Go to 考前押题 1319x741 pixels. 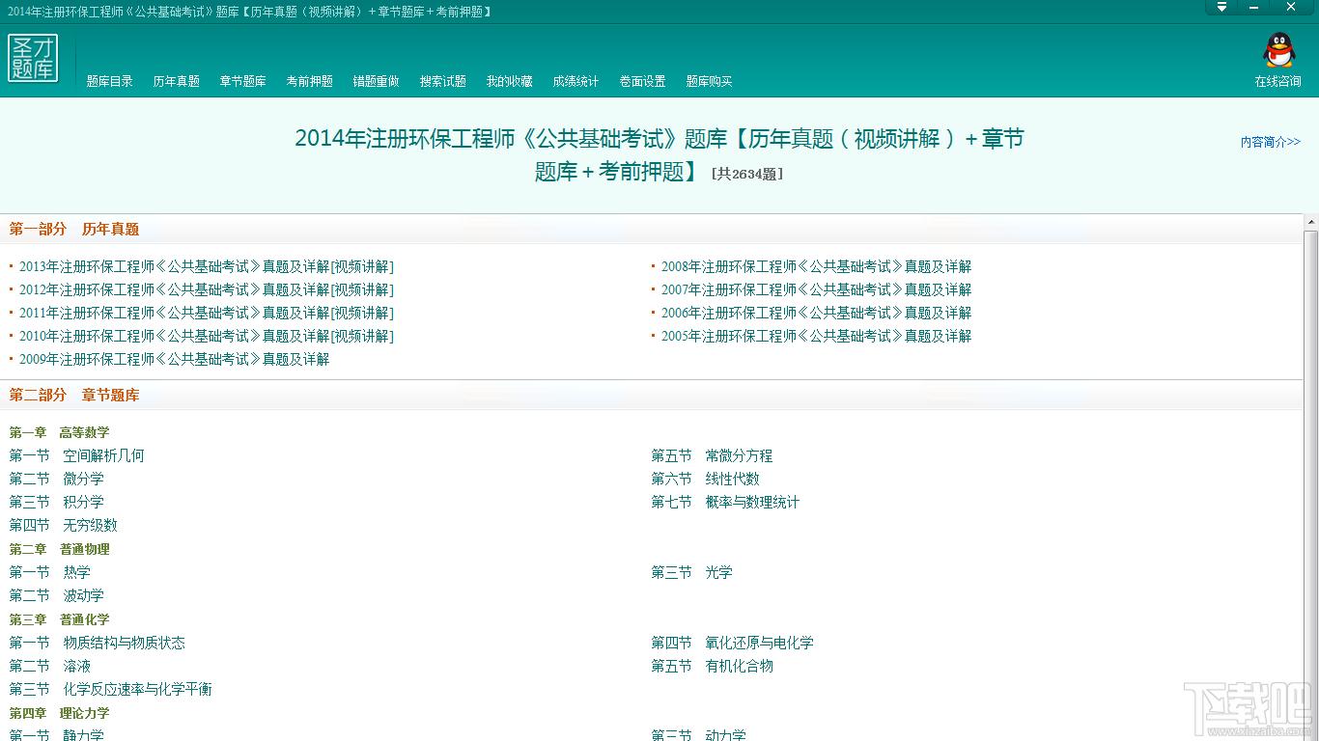point(309,81)
